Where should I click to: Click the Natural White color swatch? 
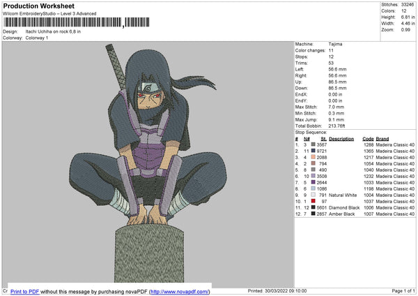pos(313,195)
